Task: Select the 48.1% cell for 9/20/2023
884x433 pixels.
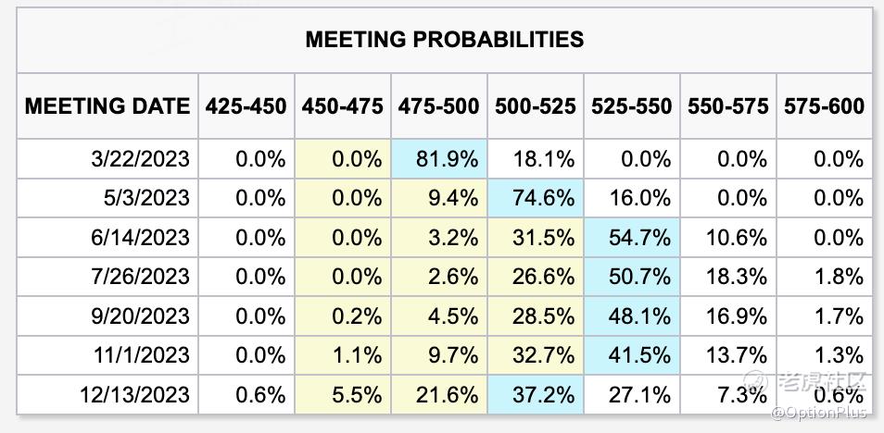Action: pos(631,316)
